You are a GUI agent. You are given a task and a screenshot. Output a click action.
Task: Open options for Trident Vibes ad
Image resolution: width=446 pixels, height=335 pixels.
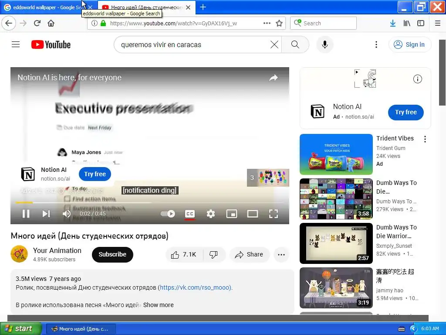425,139
